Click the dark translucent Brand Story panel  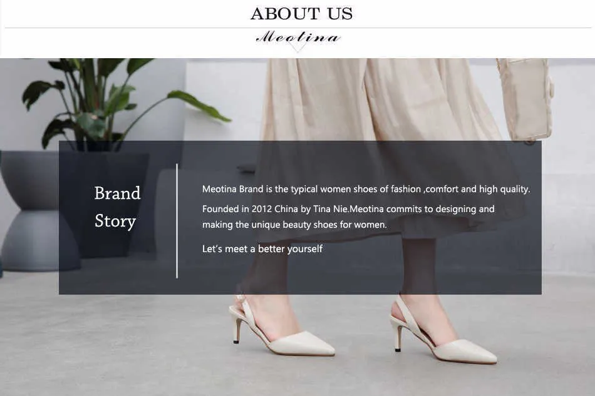[x=300, y=218]
